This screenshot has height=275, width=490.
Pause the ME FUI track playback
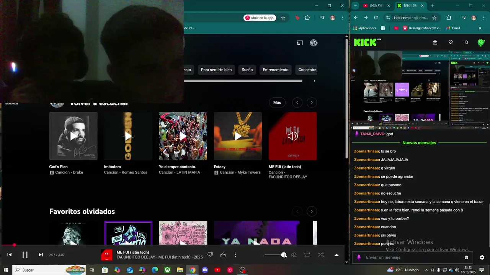[25, 255]
